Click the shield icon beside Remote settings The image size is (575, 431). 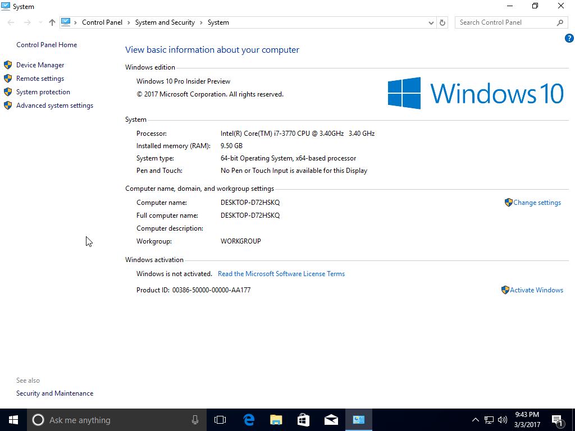[8, 79]
